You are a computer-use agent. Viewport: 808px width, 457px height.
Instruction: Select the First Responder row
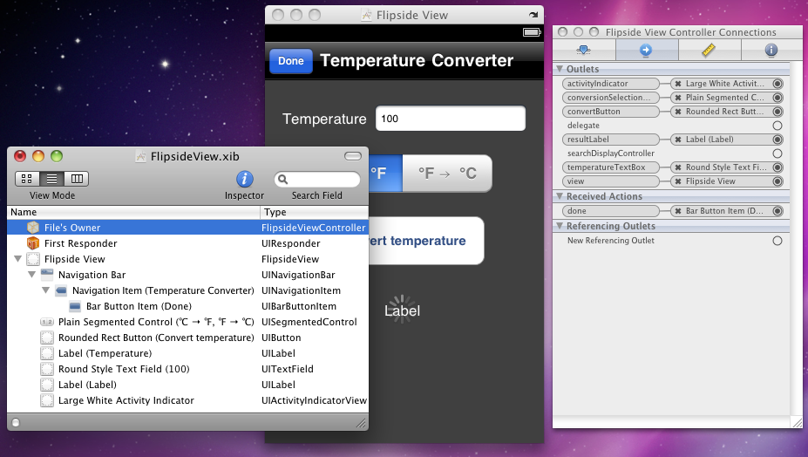coord(188,243)
